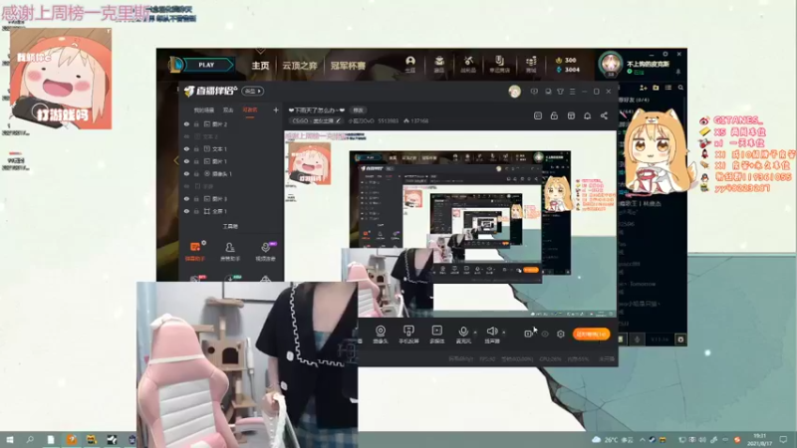Open the middle person-shaped assistant tool
Viewport: 797px width, 448px height.
pos(230,251)
